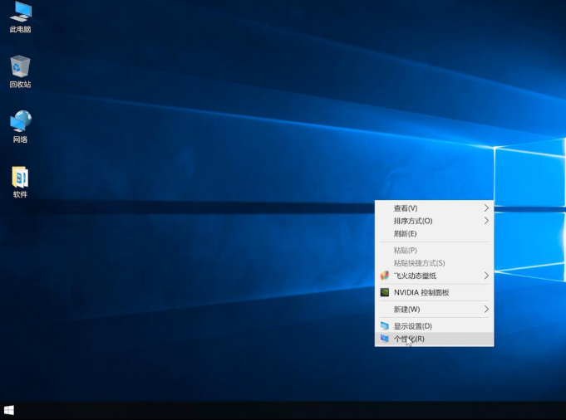Image resolution: width=566 pixels, height=420 pixels.
Task: Click the colorful 飞火动态壁纸 icon in menu
Action: pyautogui.click(x=385, y=276)
